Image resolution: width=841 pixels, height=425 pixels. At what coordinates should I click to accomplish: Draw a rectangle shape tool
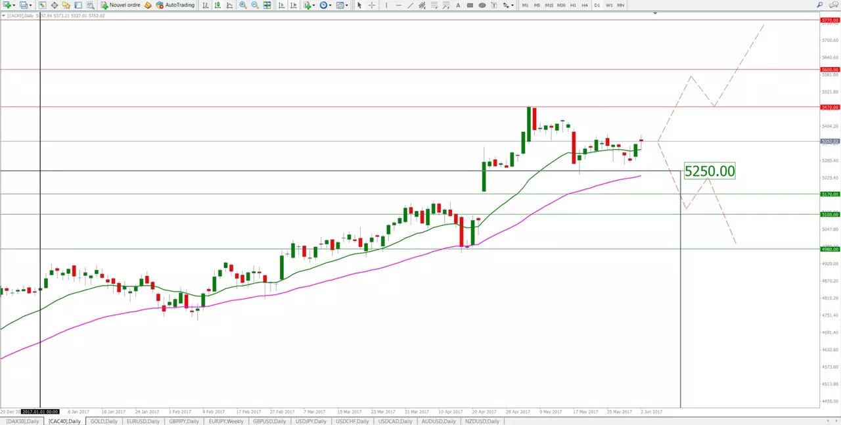(x=470, y=5)
